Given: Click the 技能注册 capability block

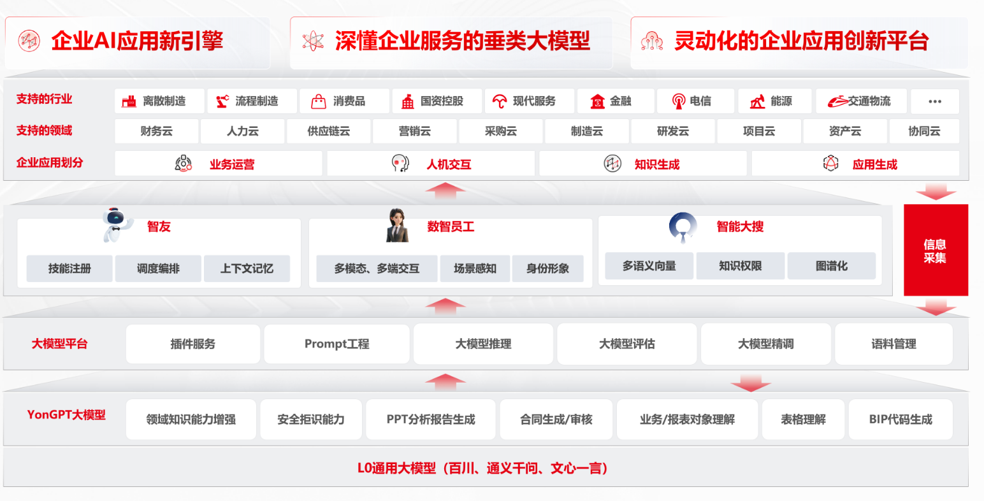Looking at the screenshot, I should tap(69, 269).
